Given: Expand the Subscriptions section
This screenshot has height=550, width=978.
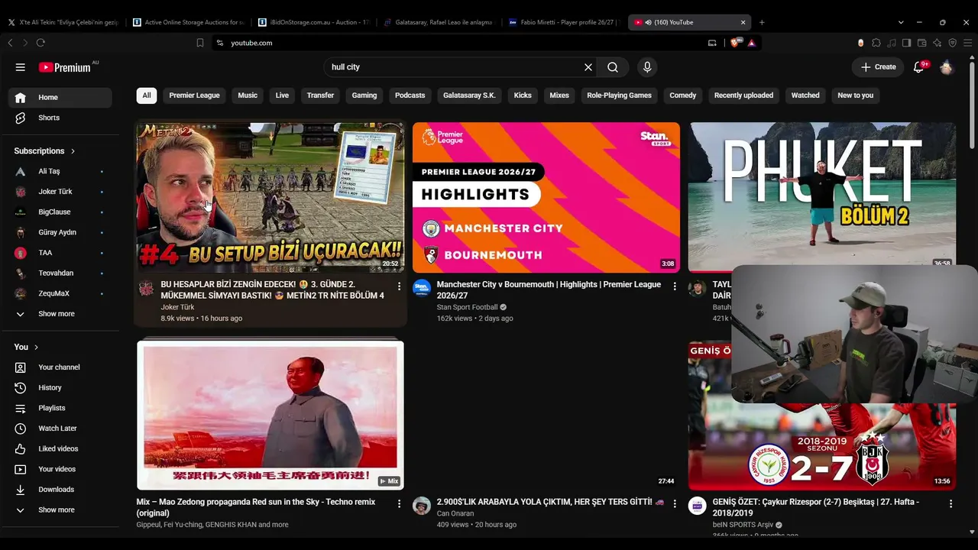Looking at the screenshot, I should (45, 151).
